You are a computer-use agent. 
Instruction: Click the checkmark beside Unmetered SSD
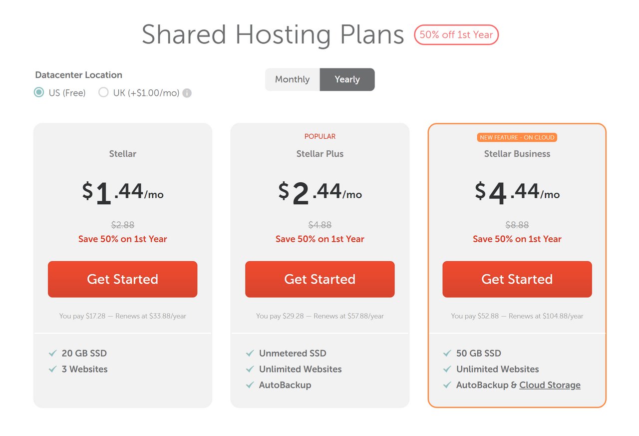click(250, 353)
